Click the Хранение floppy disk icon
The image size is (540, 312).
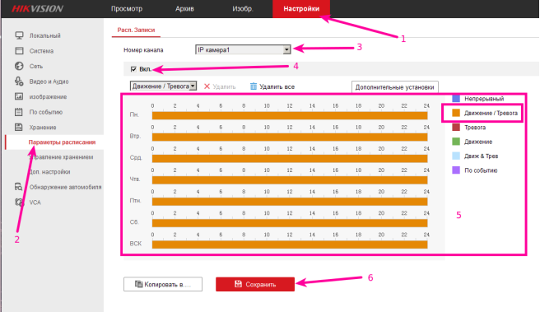(19, 127)
